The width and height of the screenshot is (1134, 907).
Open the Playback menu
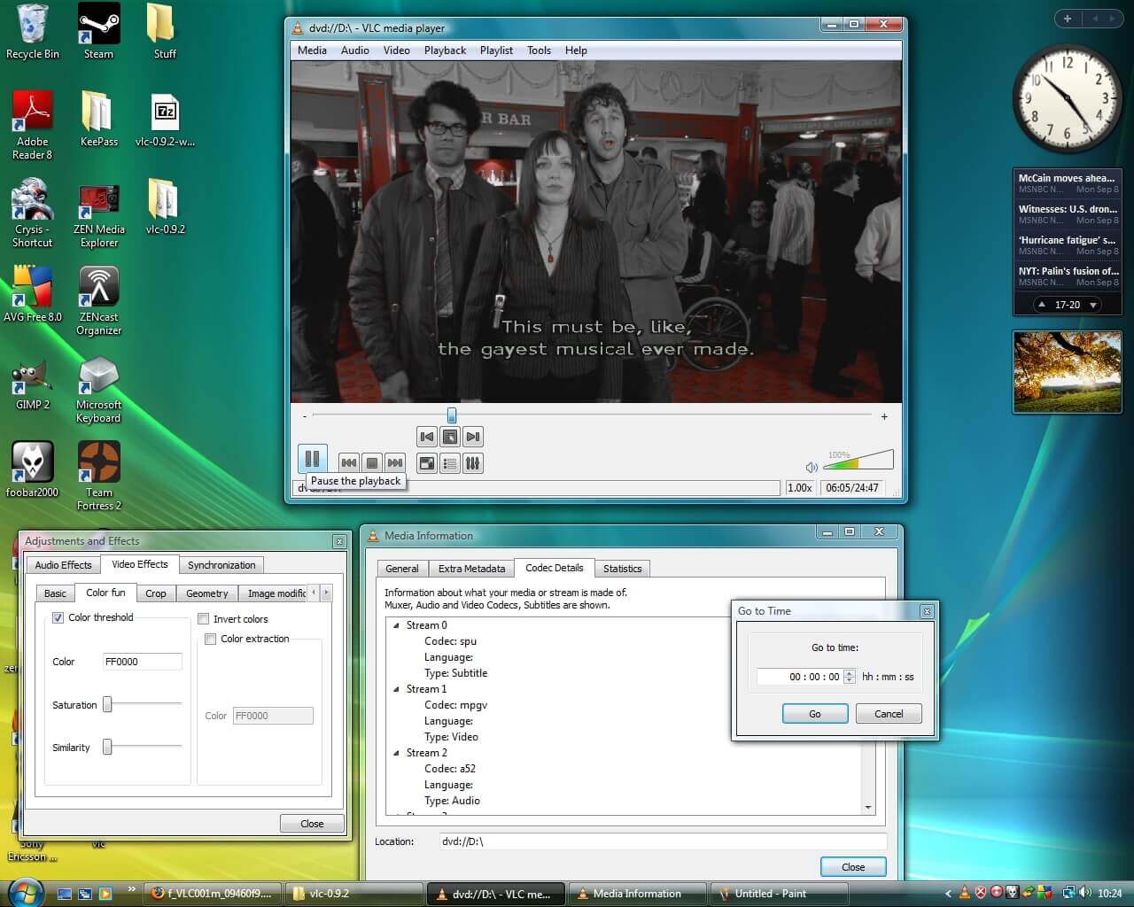(445, 50)
